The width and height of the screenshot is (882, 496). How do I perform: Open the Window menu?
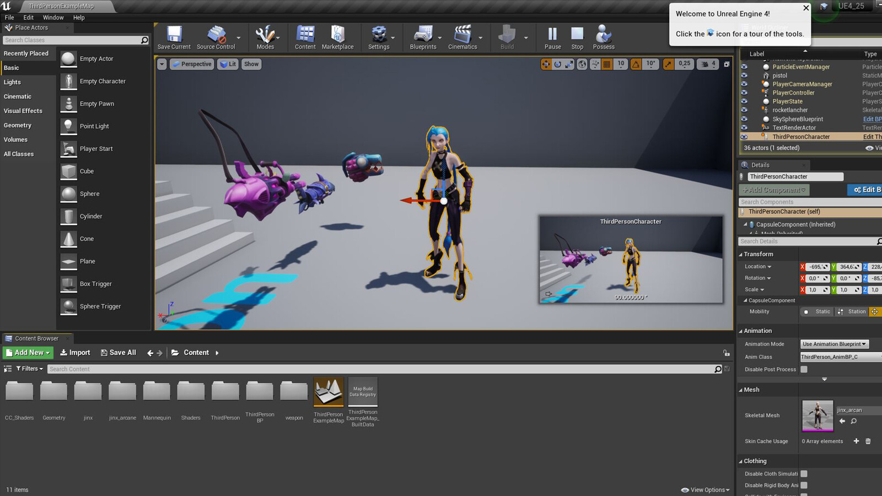coord(53,18)
